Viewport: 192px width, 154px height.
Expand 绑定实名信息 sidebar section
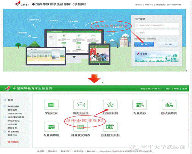point(14,117)
